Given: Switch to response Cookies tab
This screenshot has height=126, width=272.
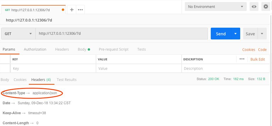Looking at the screenshot, I should 20,80.
